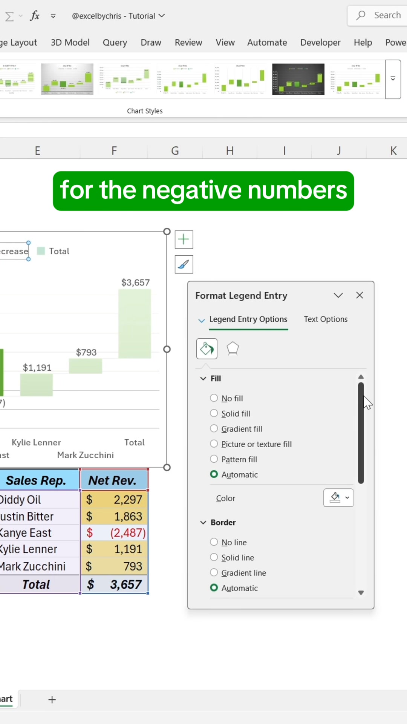Select the $1,191 data label

(x=37, y=368)
